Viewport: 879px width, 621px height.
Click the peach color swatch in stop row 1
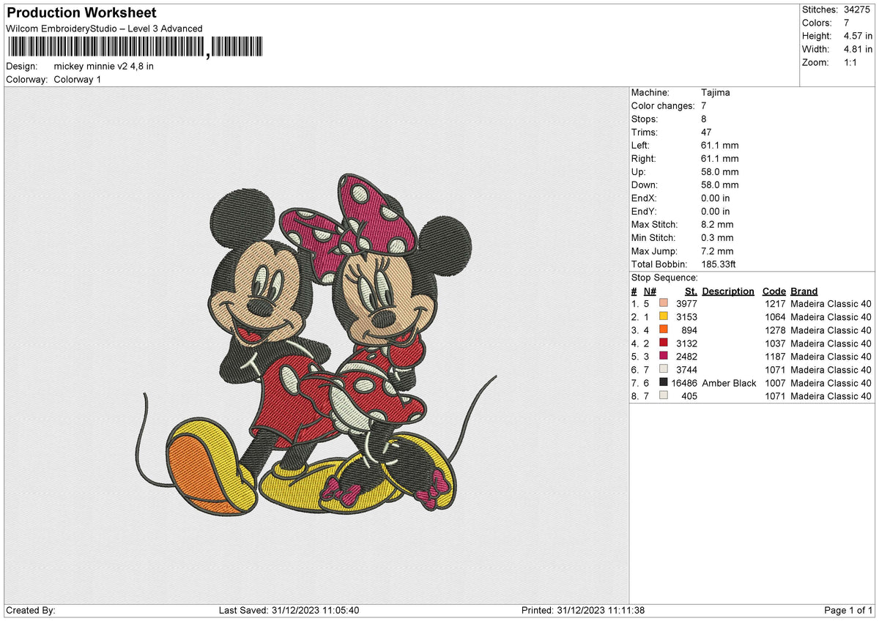click(x=663, y=303)
